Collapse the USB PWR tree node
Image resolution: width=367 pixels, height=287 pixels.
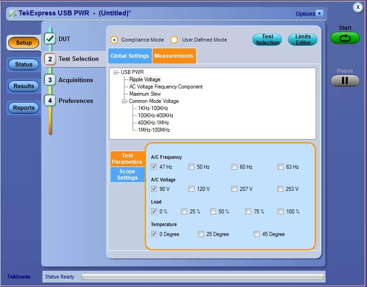pos(116,72)
